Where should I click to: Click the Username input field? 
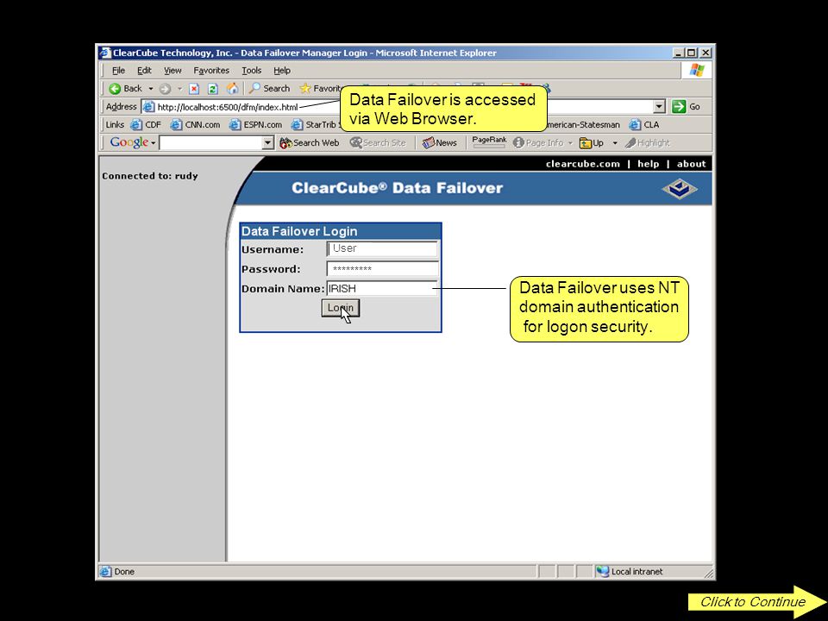coord(382,248)
